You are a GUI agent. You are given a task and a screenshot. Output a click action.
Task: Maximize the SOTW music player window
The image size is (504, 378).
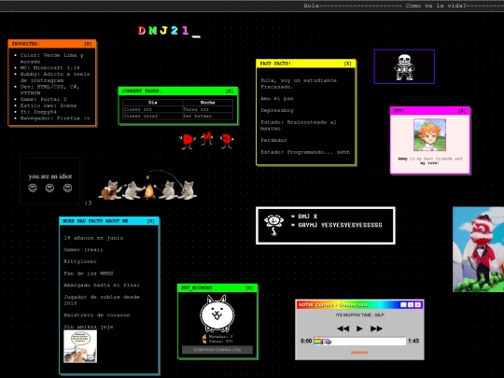coord(411,304)
